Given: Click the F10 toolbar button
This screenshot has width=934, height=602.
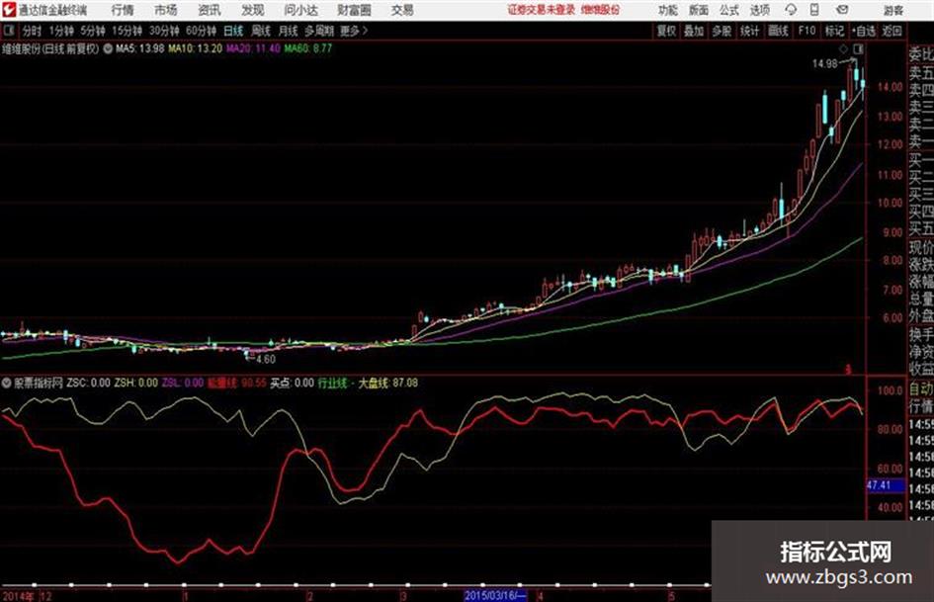Looking at the screenshot, I should (x=807, y=31).
